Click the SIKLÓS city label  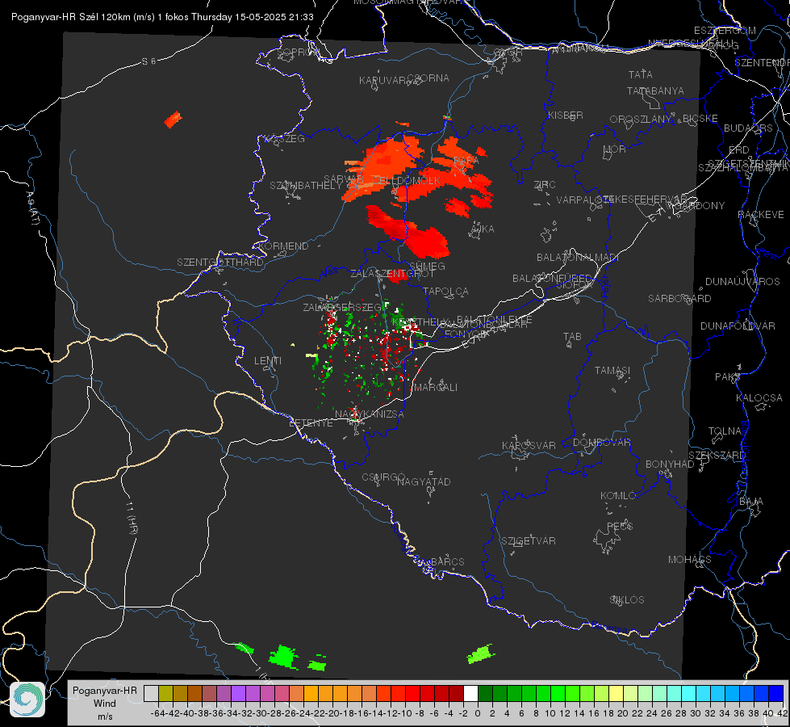click(x=627, y=600)
